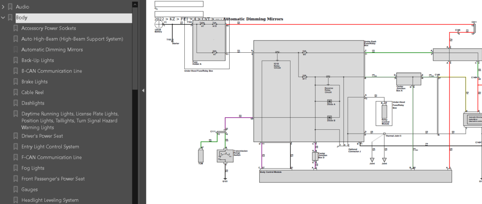482x204 pixels.
Task: Click bookmark icon beside Cable Reel
Action: tap(16, 92)
